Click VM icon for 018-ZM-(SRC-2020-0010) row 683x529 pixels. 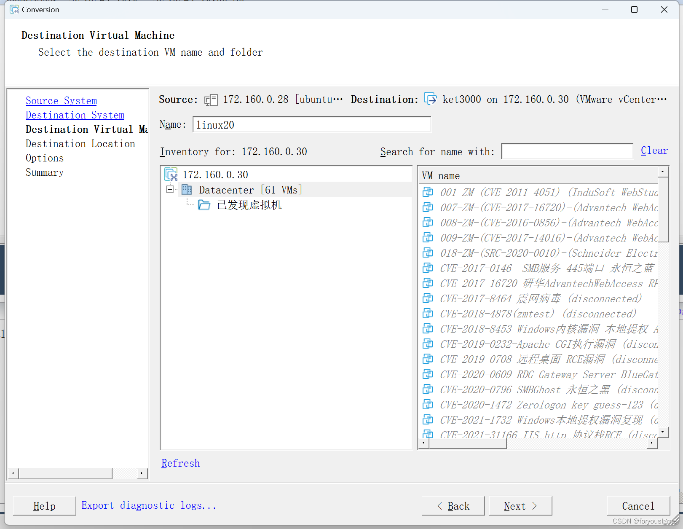pyautogui.click(x=428, y=253)
